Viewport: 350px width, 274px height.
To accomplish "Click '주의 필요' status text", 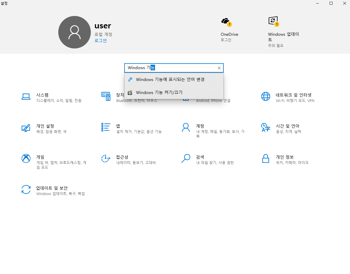I will point(276,46).
